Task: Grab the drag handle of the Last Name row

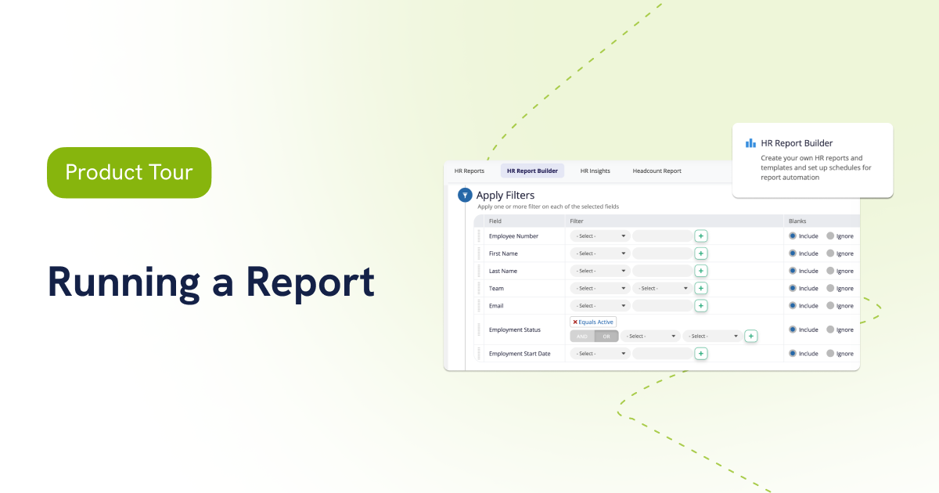Action: (479, 271)
